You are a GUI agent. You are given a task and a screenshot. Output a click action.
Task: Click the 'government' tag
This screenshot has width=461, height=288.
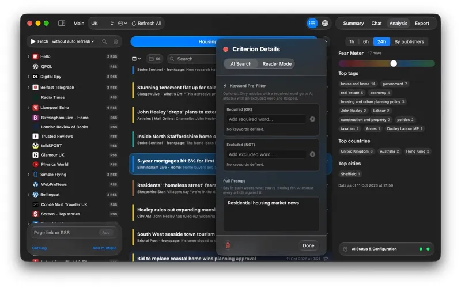click(395, 84)
